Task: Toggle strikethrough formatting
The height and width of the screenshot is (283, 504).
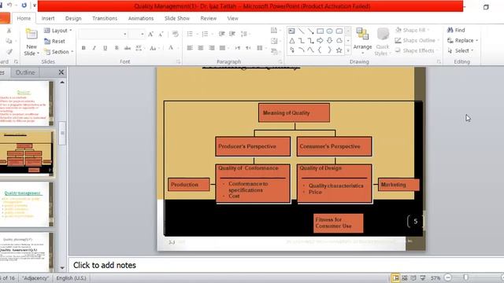Action: [x=128, y=48]
